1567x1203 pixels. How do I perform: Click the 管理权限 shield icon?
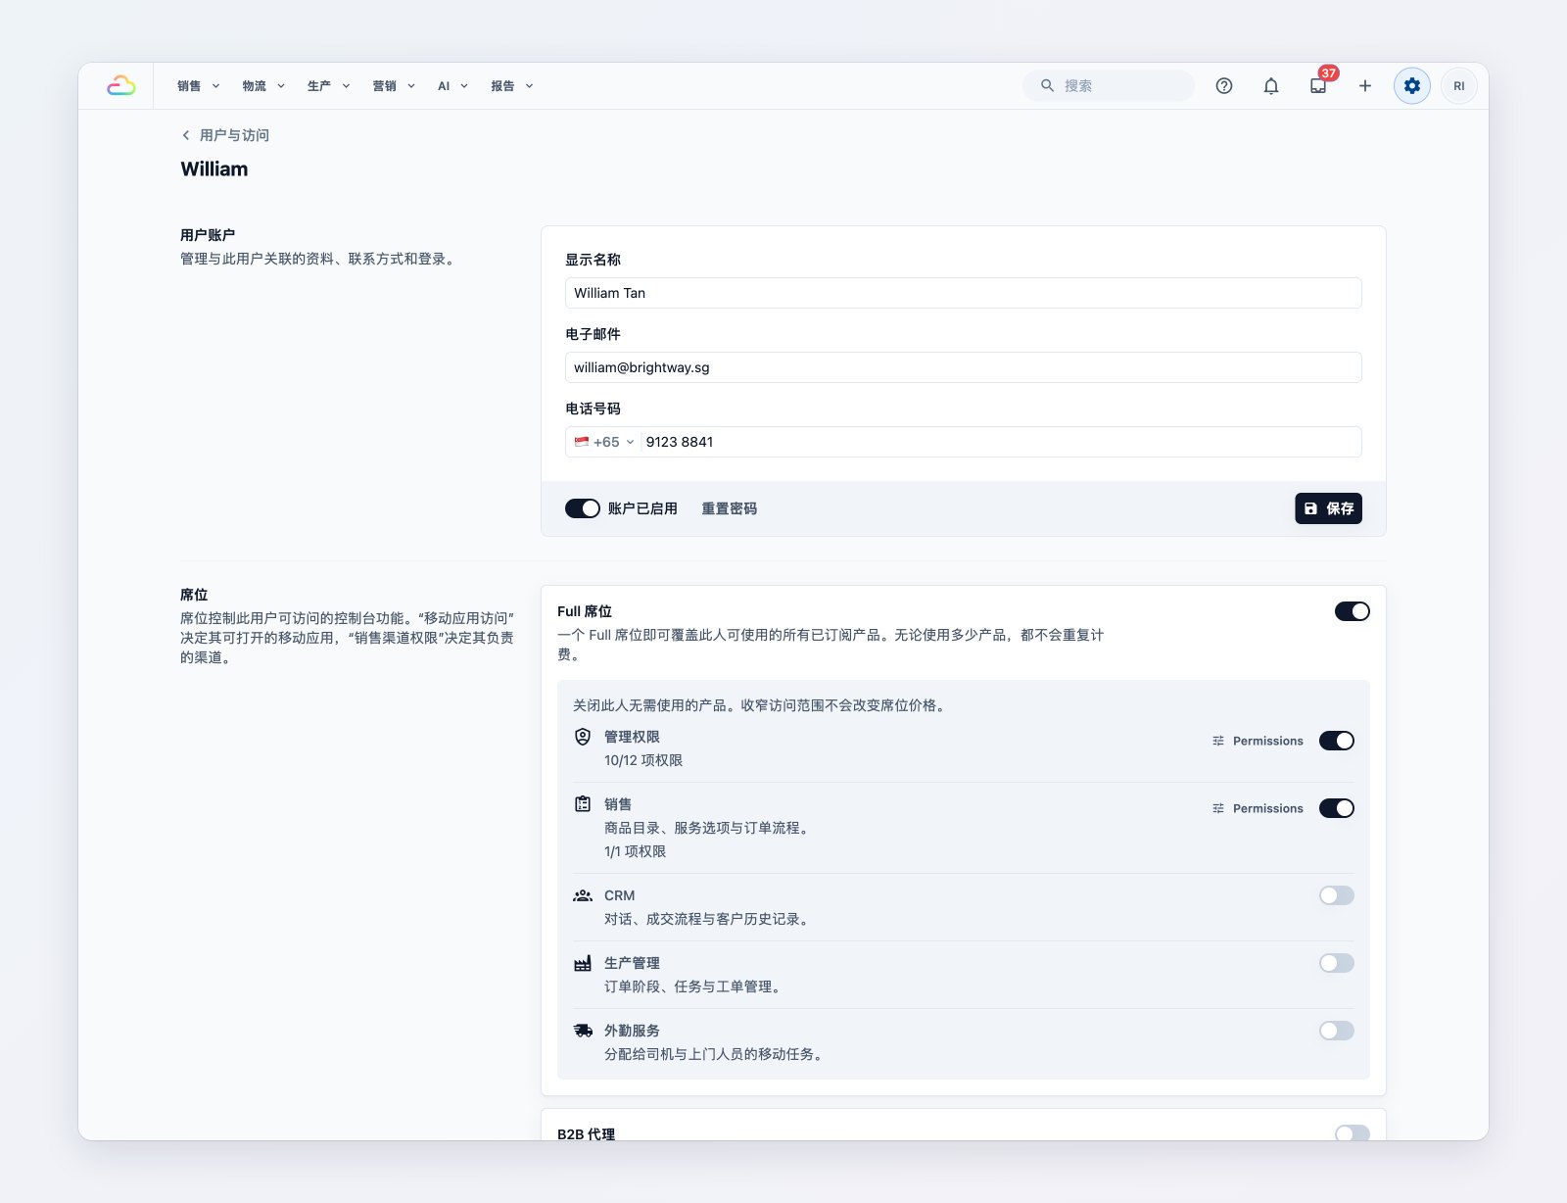[x=583, y=737]
